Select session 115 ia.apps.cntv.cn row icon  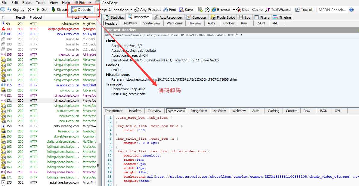point(3,85)
